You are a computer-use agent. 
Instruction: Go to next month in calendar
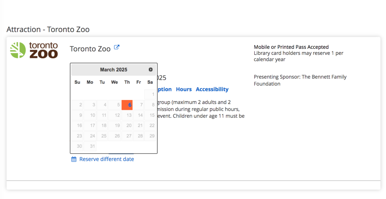151,70
